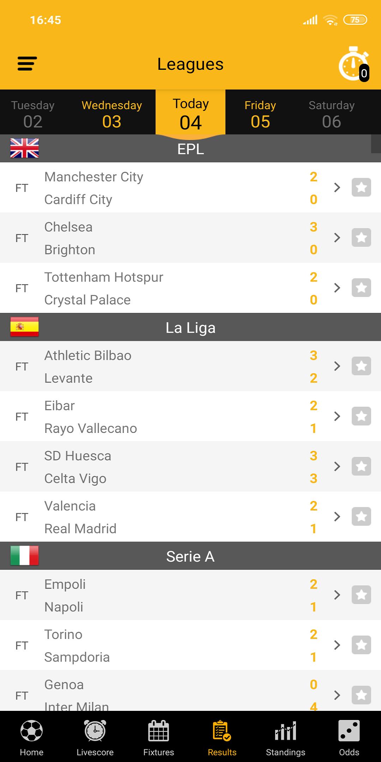Image resolution: width=381 pixels, height=762 pixels.
Task: Expand Athletic Bilbao vs Levante details arrow
Action: 337,366
